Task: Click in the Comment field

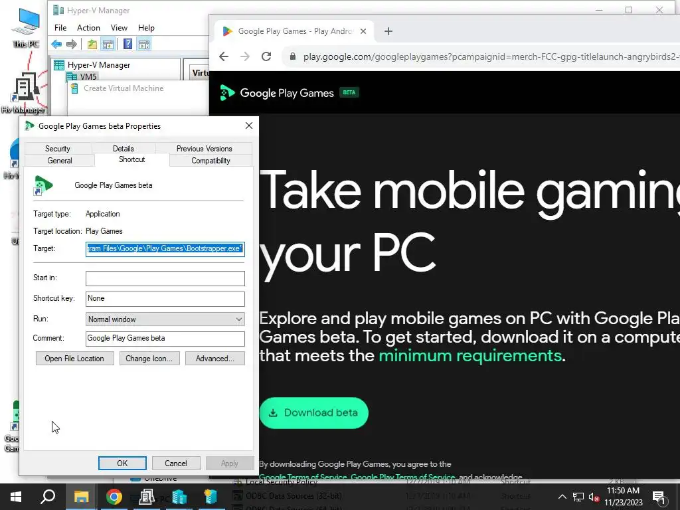Action: tap(165, 339)
